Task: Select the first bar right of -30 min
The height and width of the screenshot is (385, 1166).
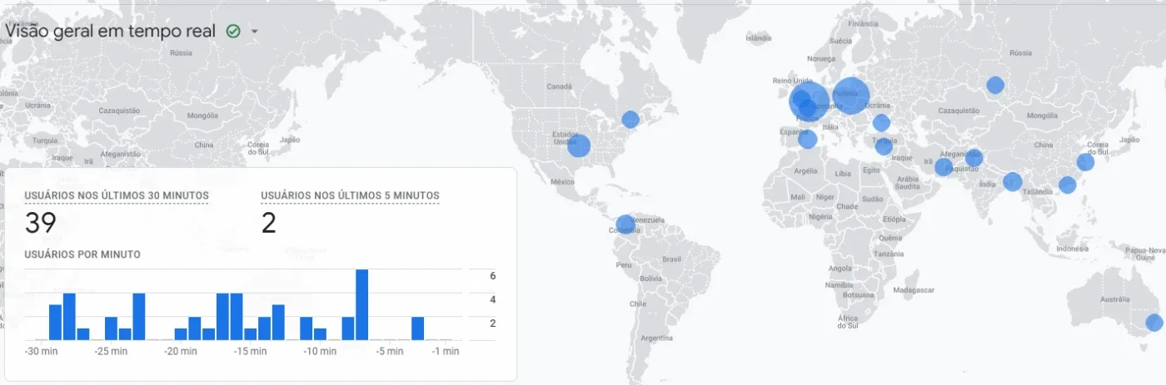Action: [x=55, y=323]
